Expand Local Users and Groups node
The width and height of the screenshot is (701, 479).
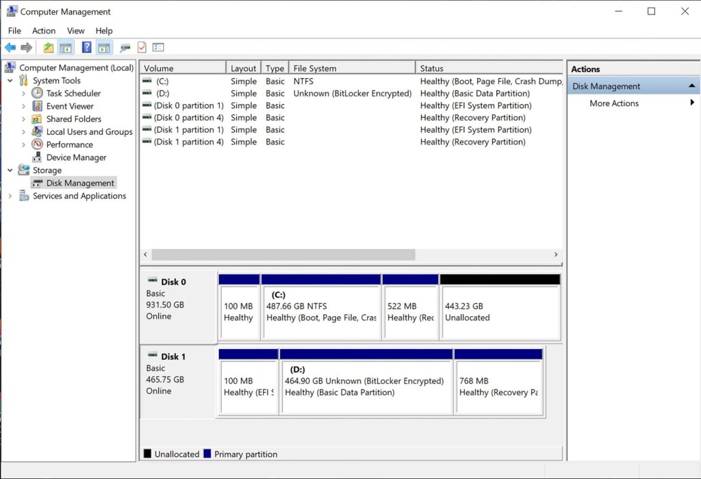coord(24,132)
